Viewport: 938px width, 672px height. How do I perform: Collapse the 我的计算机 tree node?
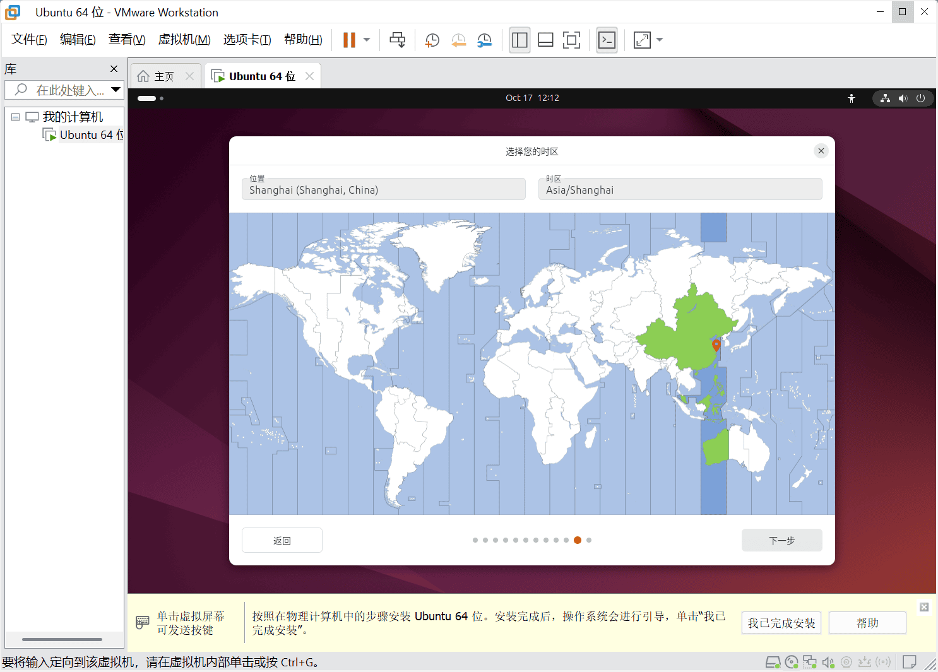coord(15,117)
